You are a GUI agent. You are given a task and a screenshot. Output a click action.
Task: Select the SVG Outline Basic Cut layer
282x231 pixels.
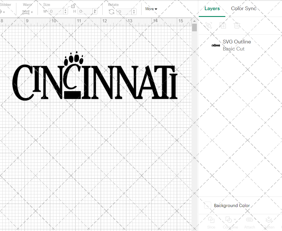[x=237, y=45]
